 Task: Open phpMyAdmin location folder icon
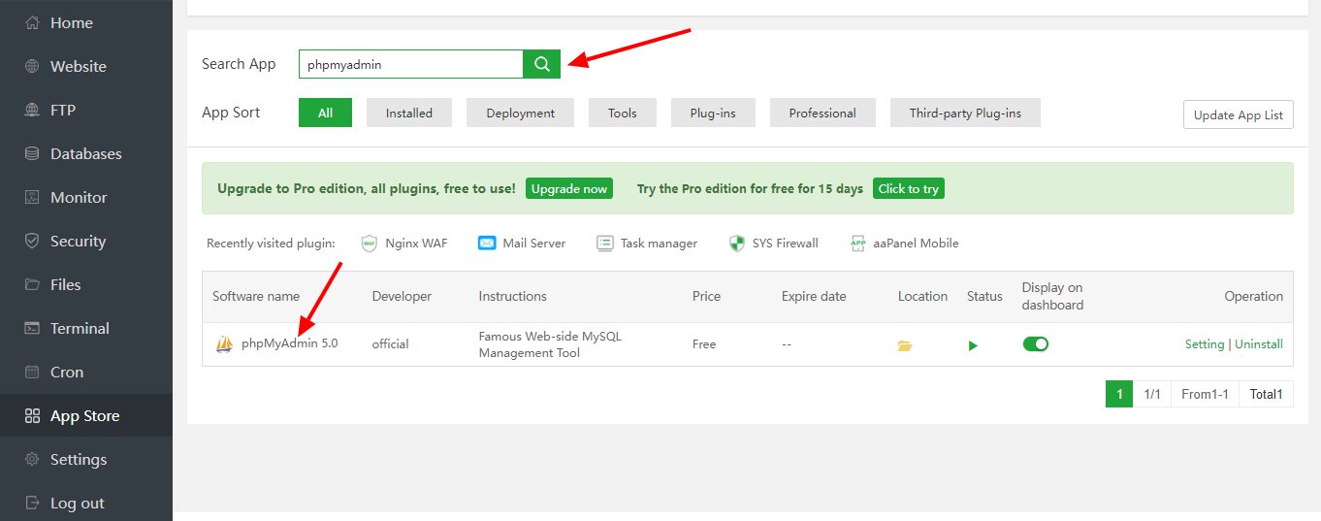click(x=905, y=344)
